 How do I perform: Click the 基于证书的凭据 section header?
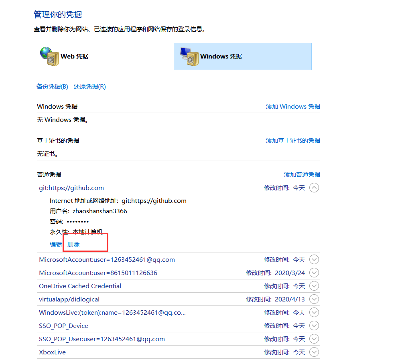tap(58, 141)
